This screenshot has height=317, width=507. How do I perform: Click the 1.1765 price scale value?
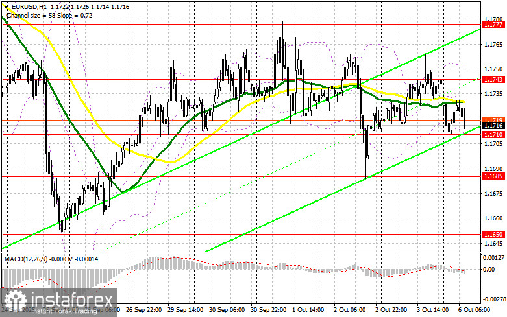pyautogui.click(x=493, y=44)
